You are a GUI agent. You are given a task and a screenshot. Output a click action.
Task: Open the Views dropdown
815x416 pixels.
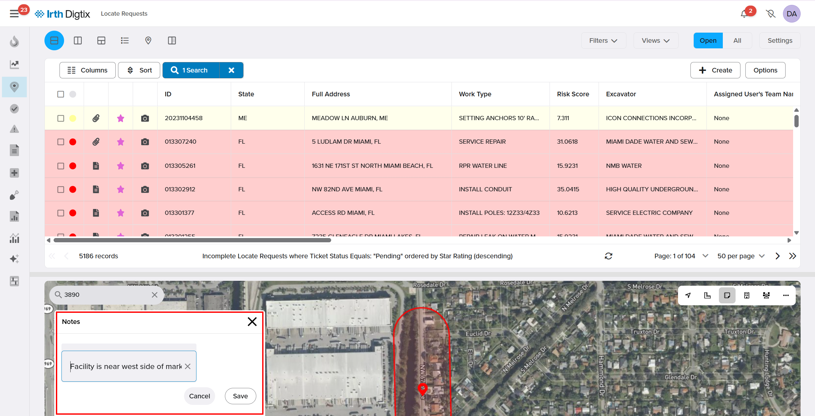tap(655, 40)
